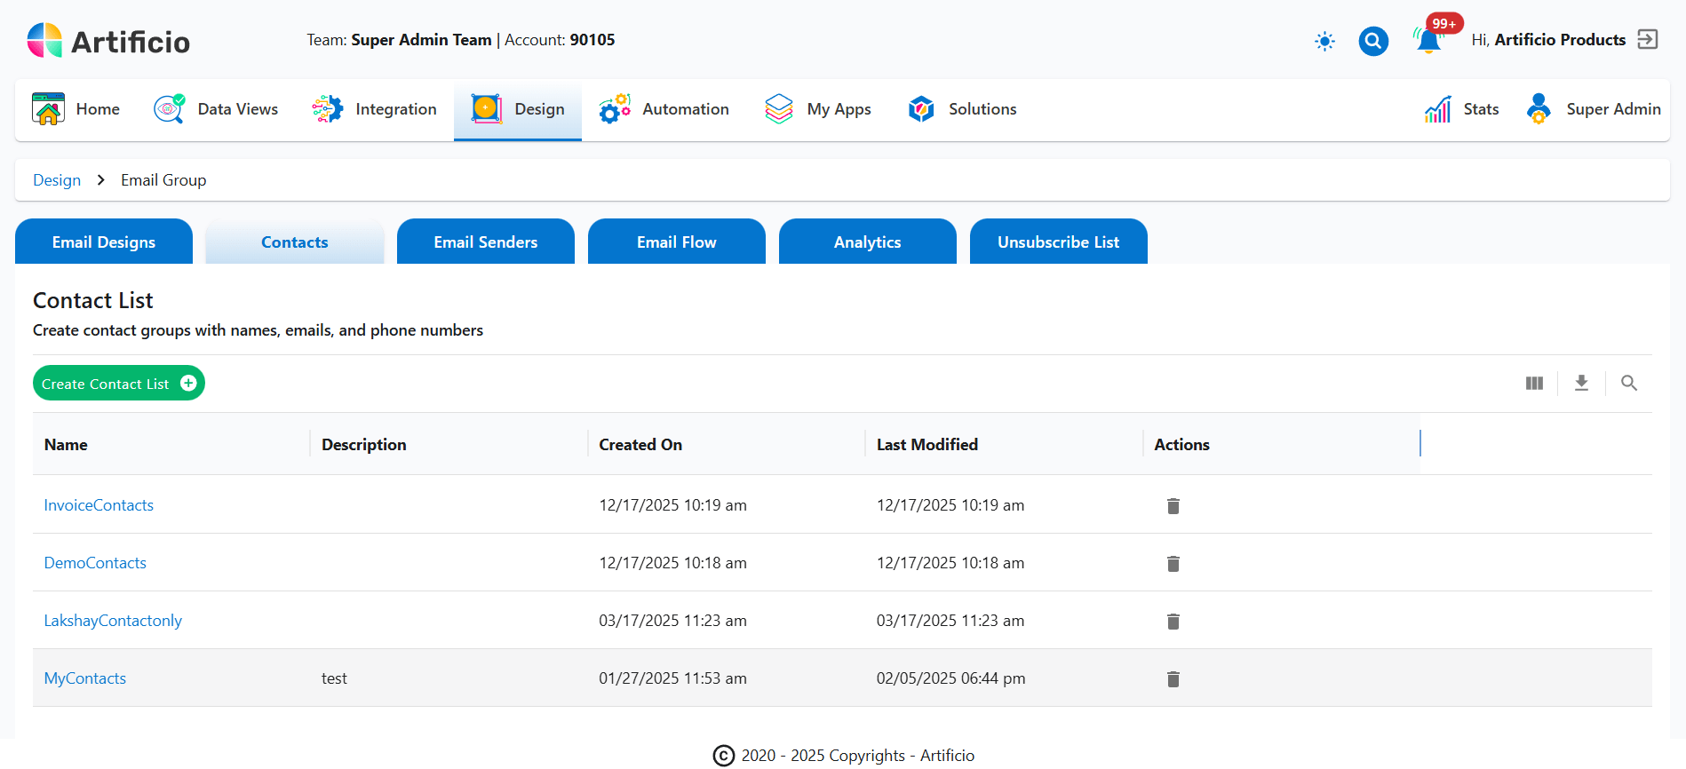The height and width of the screenshot is (769, 1686).
Task: Open the Super Admin menu
Action: point(1594,109)
